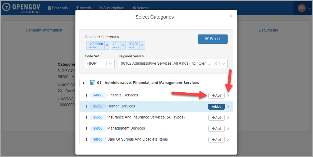This screenshot has height=157, width=313.
Task: Switch to the Documents tab
Action: point(268,30)
